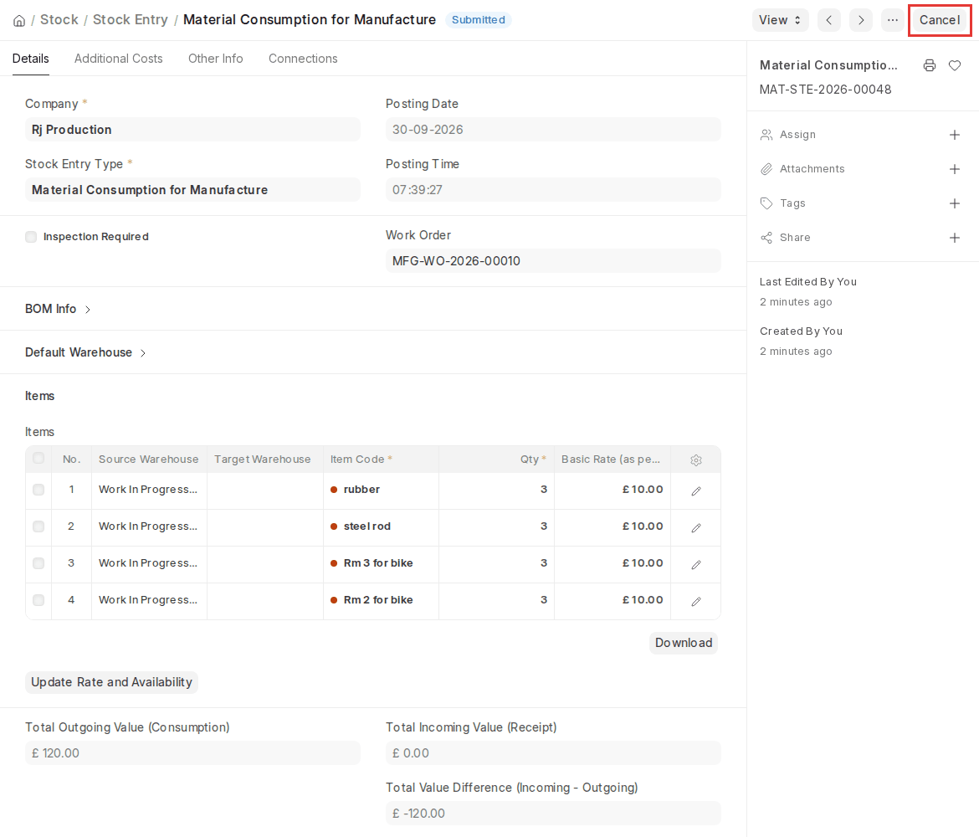
Task: Click the Assign people icon
Action: (x=766, y=135)
